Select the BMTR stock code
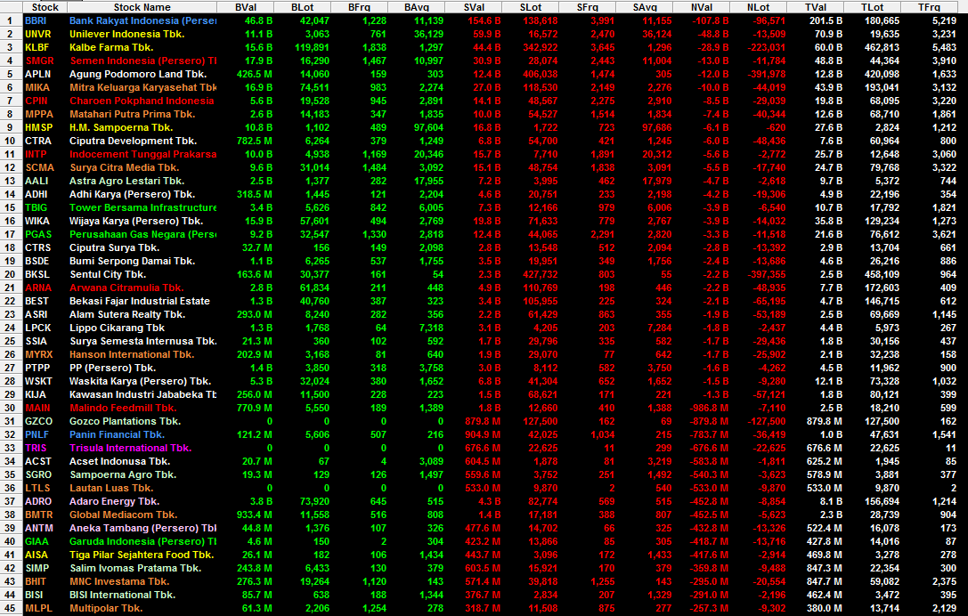Viewport: 968px width, 616px height. [x=39, y=515]
